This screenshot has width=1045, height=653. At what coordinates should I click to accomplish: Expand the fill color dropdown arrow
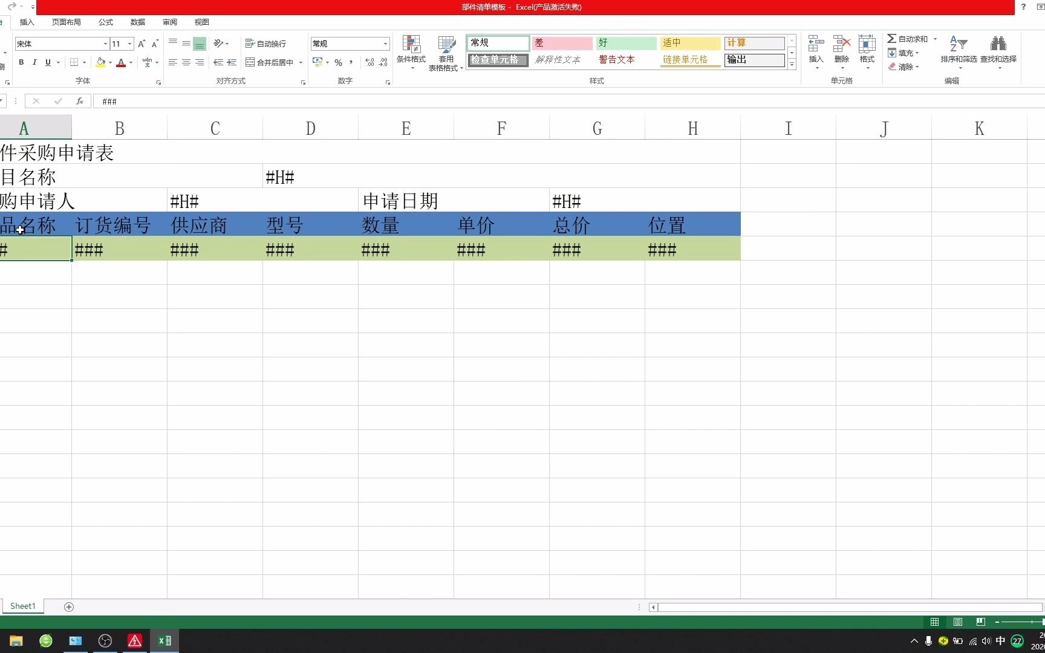point(110,62)
